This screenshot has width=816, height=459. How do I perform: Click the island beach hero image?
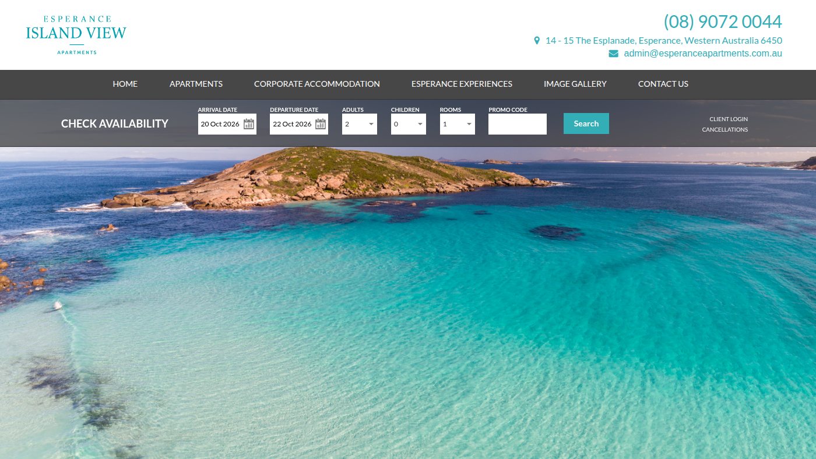pos(408,303)
